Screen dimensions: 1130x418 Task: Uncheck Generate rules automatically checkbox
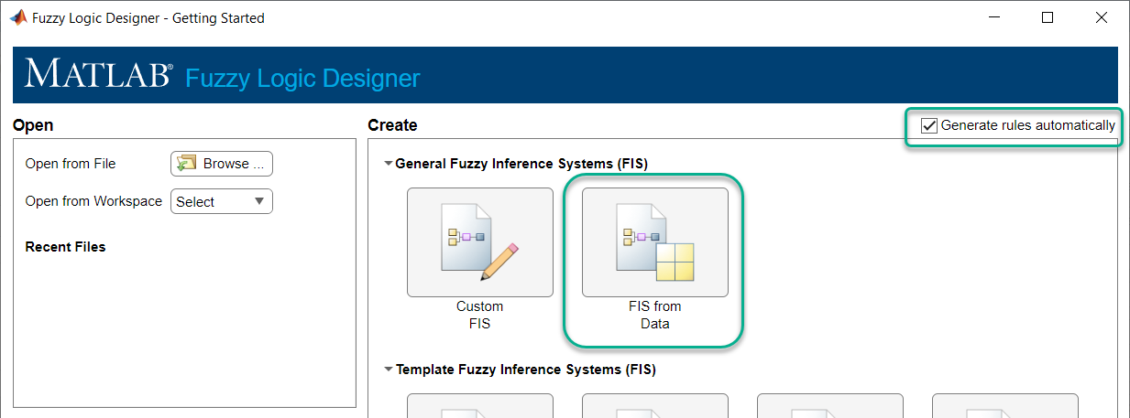tap(929, 126)
